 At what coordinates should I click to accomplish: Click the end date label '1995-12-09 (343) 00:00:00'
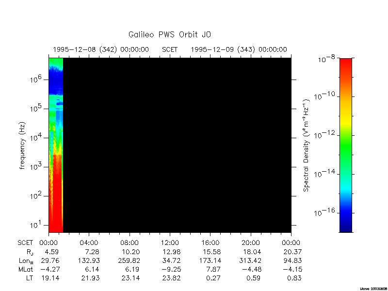pos(239,50)
